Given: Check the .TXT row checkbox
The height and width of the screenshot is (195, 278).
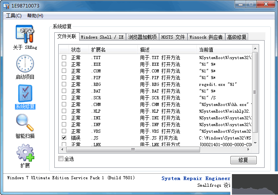Looking at the screenshot, I should (x=64, y=58).
